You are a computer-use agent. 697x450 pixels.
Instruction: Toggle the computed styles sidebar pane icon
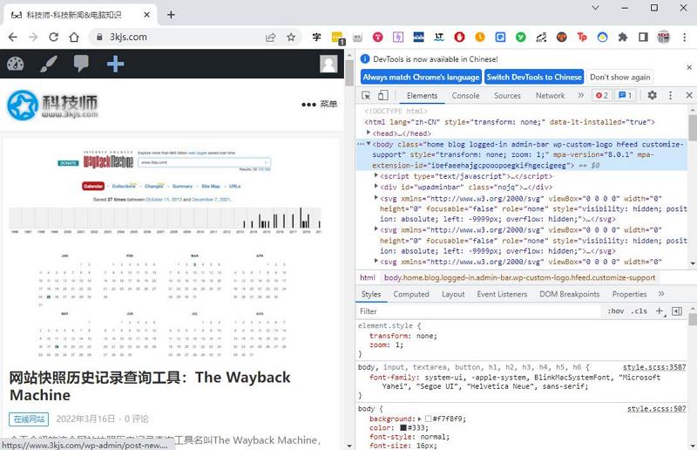click(677, 311)
